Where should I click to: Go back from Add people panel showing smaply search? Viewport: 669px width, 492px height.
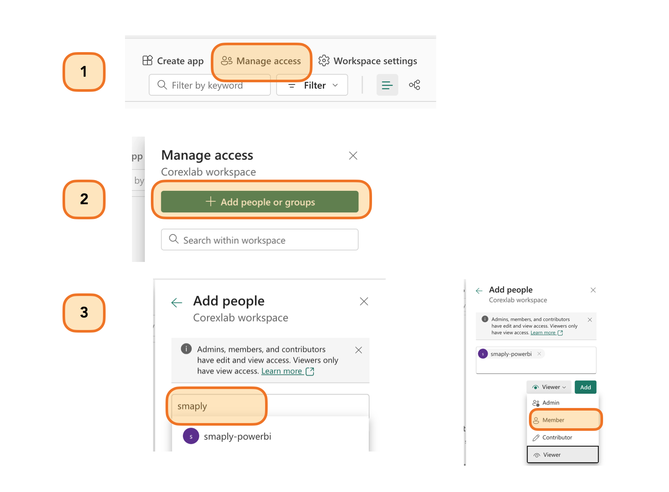point(177,302)
